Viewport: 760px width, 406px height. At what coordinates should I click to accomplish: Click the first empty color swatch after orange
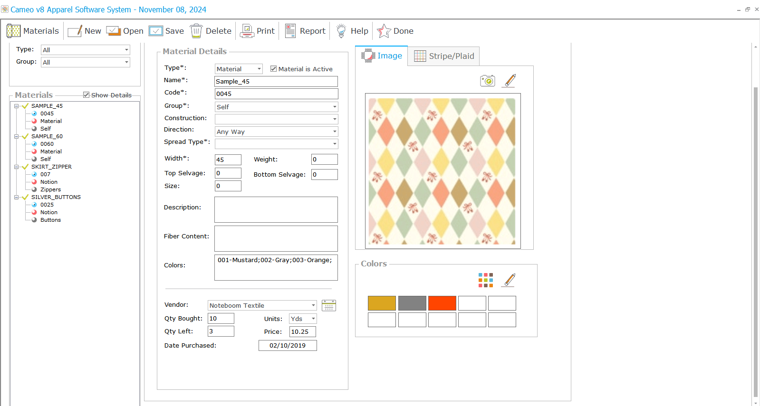(472, 303)
